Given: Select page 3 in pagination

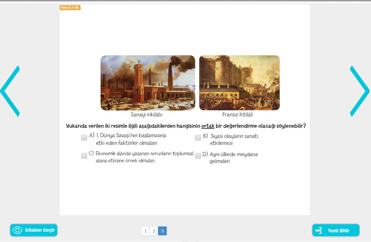Looking at the screenshot, I should point(162,231).
